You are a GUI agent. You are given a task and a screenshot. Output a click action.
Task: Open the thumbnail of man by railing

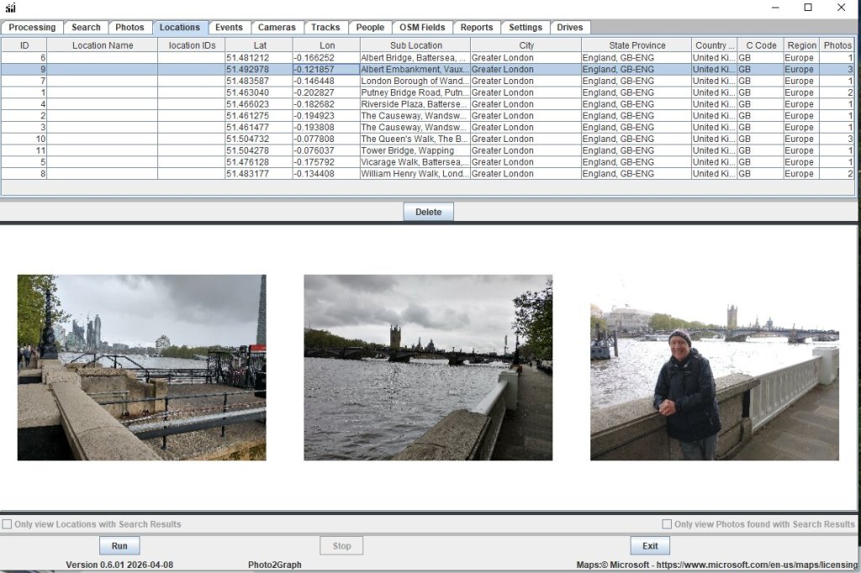point(714,367)
